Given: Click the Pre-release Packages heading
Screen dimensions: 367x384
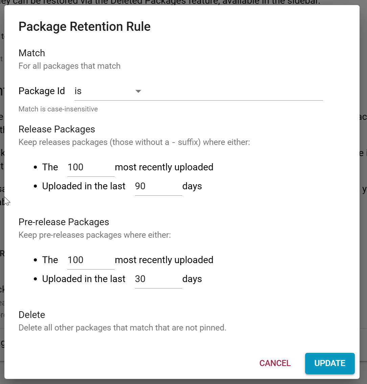Looking at the screenshot, I should (x=64, y=222).
